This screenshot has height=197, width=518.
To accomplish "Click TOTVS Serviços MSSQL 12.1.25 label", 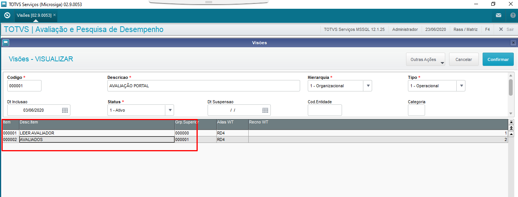I will (354, 29).
